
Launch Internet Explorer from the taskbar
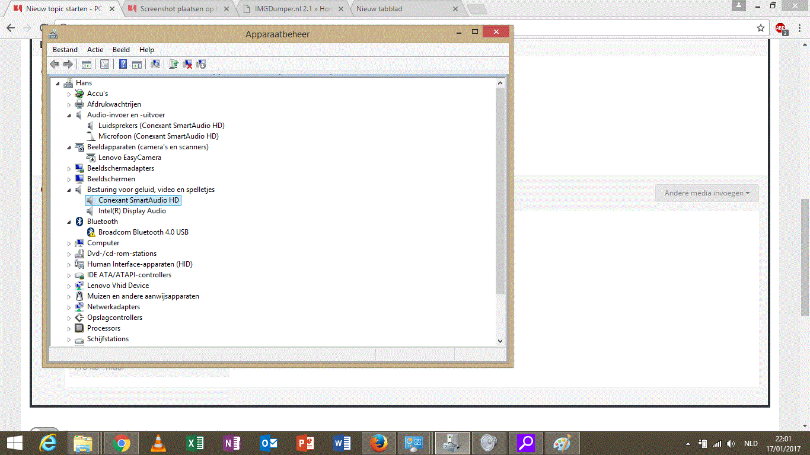[48, 443]
